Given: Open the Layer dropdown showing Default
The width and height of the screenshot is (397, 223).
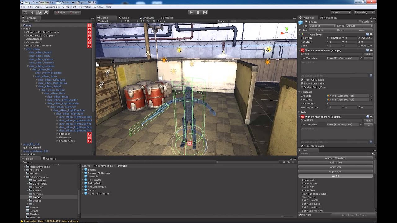Looking at the screenshot, I should pyautogui.click(x=360, y=26).
